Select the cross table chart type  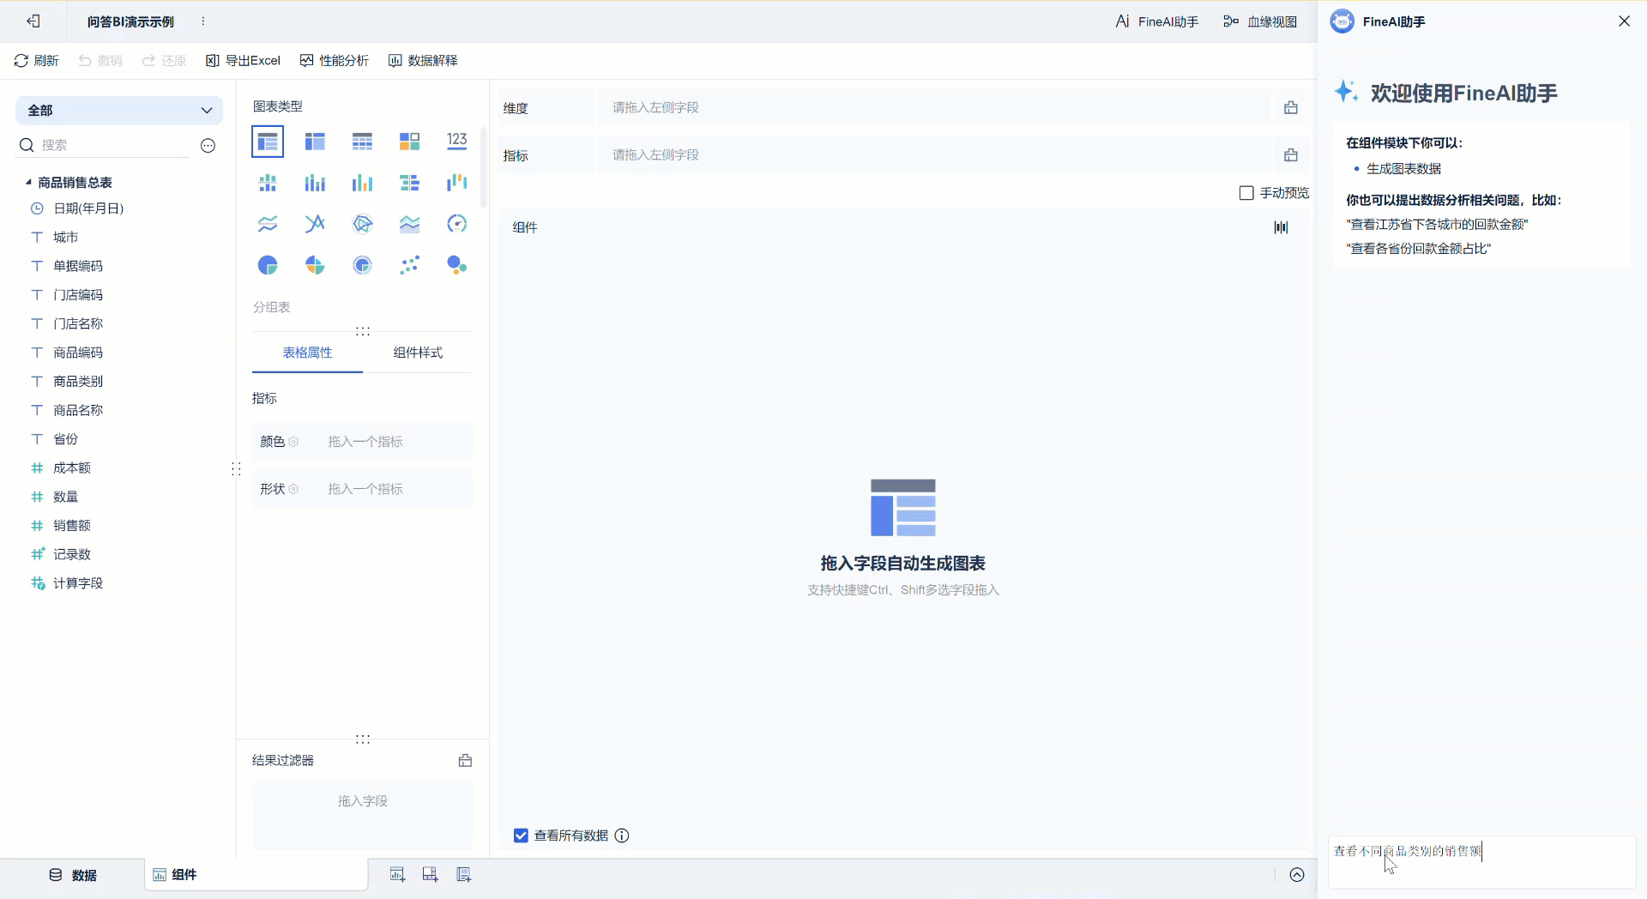pos(362,141)
